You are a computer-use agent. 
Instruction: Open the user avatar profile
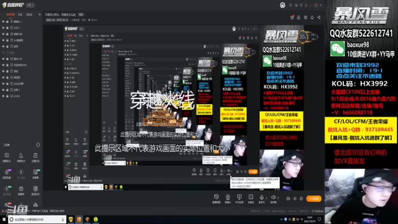coord(283,5)
